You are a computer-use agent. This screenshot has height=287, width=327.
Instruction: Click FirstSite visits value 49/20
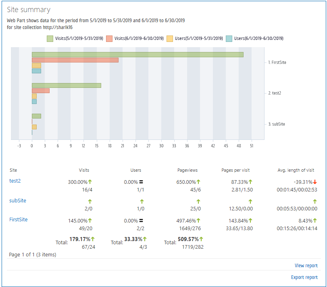85,229
